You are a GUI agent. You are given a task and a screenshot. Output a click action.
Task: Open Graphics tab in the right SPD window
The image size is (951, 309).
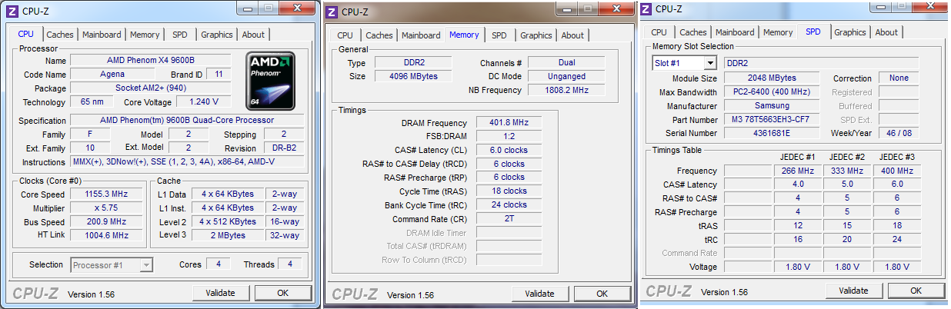pos(850,32)
